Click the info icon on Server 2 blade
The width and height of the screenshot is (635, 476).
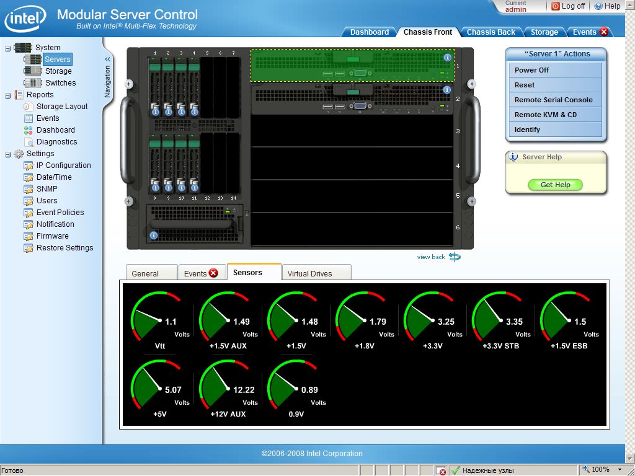[447, 90]
